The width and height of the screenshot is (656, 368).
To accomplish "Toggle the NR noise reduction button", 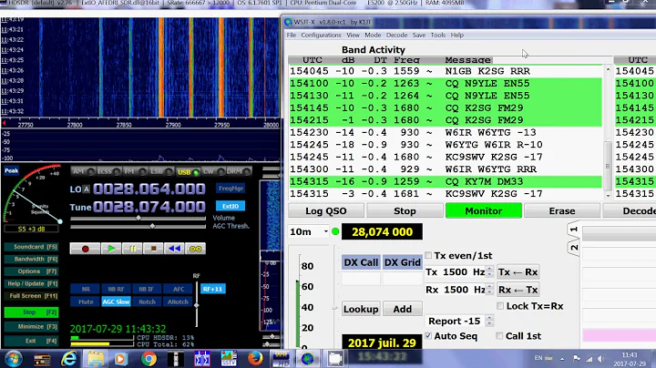I will pyautogui.click(x=86, y=289).
